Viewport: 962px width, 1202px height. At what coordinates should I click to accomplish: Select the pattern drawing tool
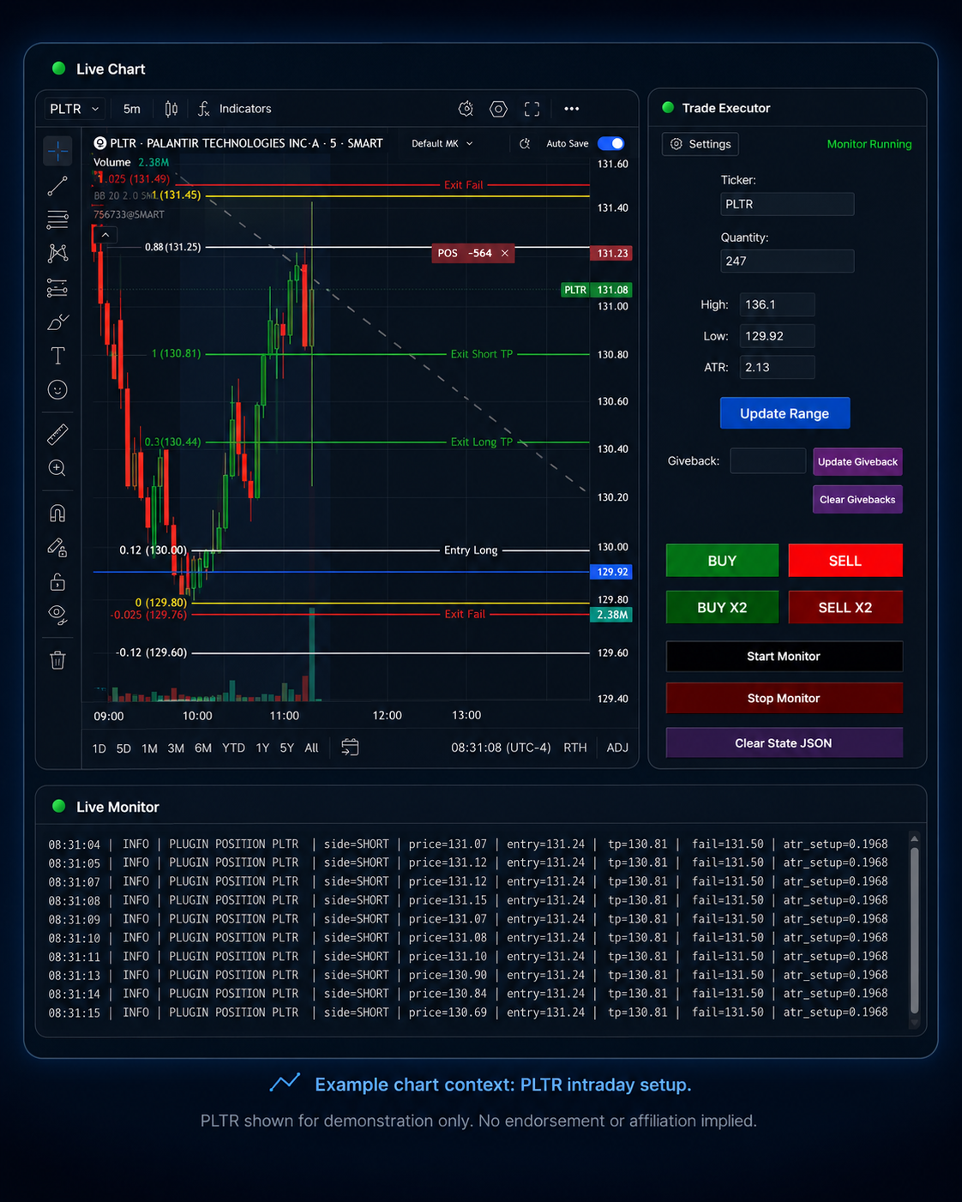pyautogui.click(x=57, y=253)
